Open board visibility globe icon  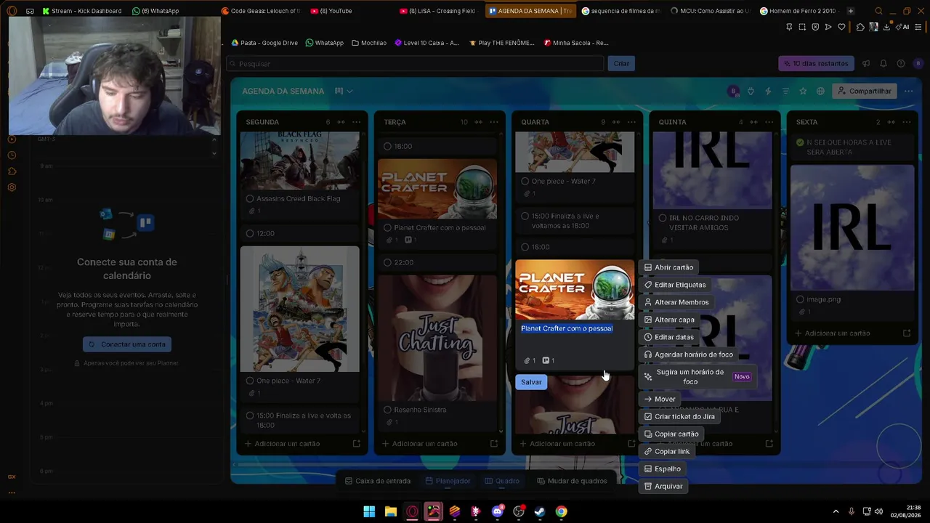pos(820,91)
